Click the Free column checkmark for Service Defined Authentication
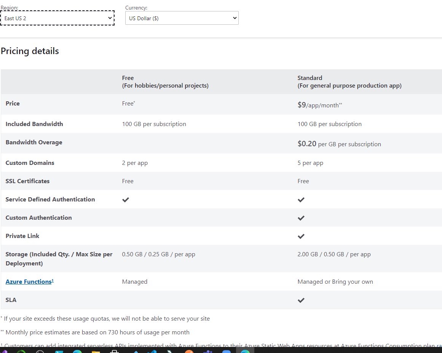The image size is (442, 353). tap(125, 200)
